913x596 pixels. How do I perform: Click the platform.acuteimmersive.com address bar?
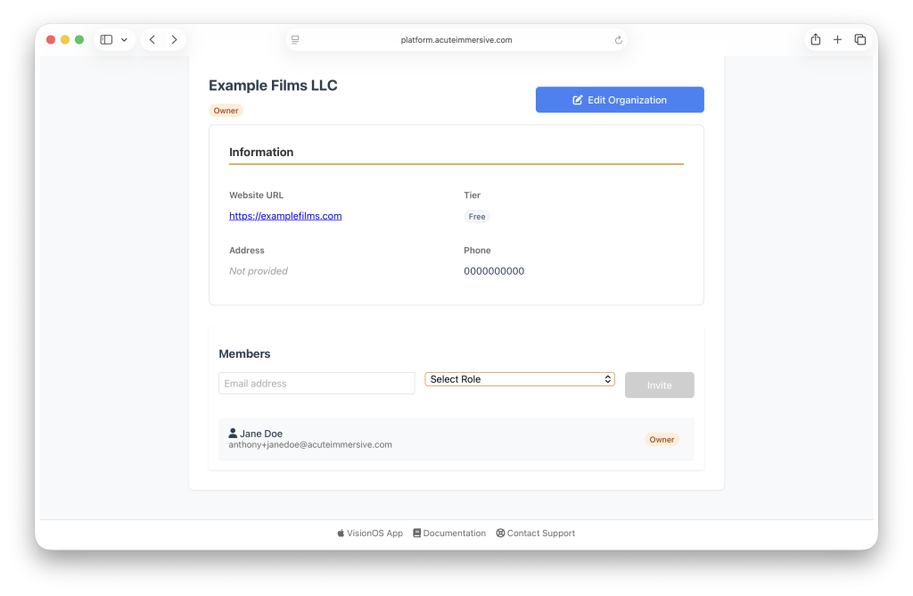[456, 40]
